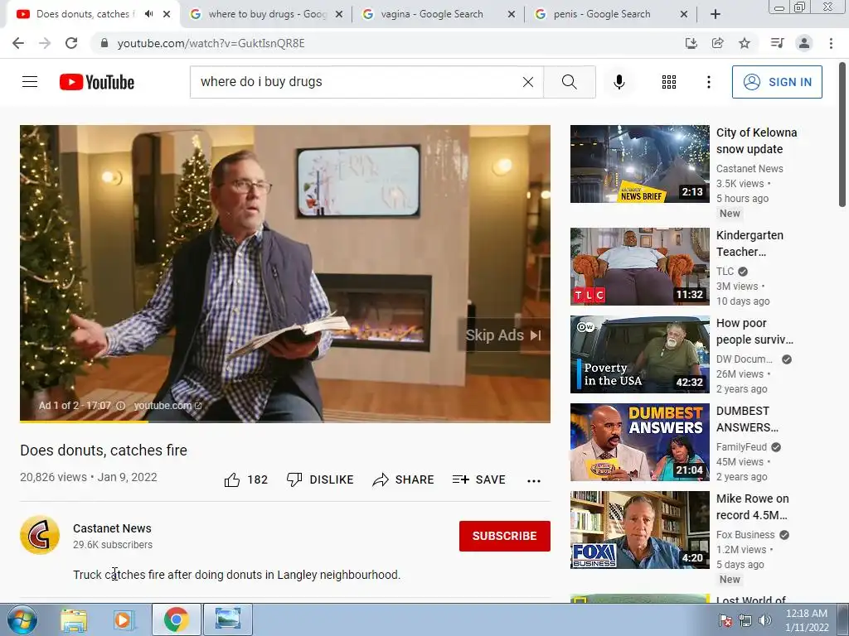Click 'City of Kelowna snow update' title
The width and height of the screenshot is (849, 636).
[x=756, y=141]
